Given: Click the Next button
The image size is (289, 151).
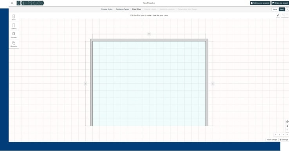Looking at the screenshot, I should point(282,9).
